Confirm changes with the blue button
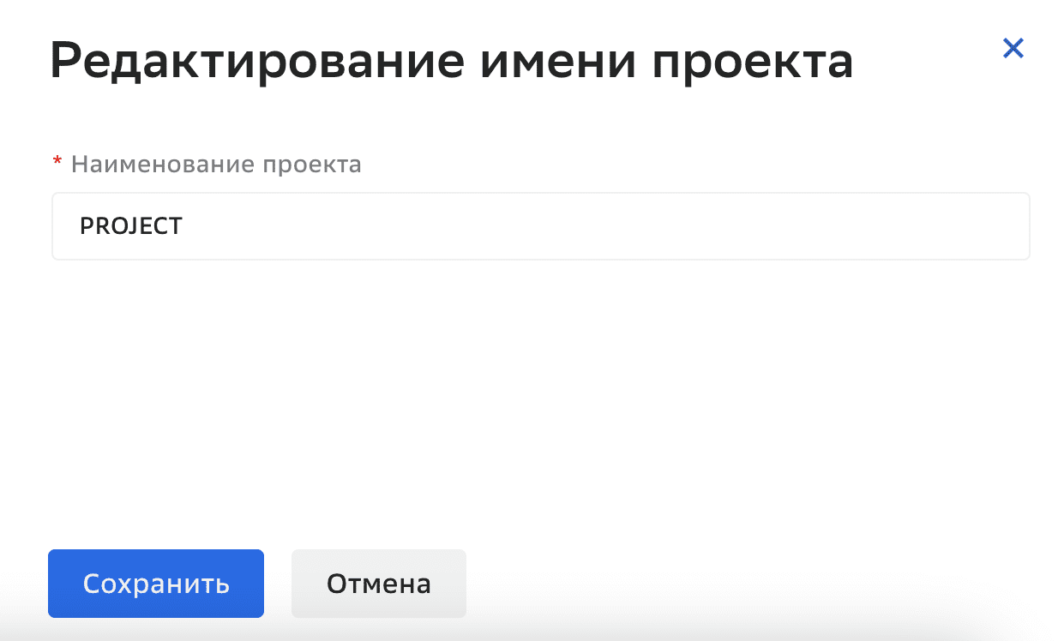This screenshot has height=641, width=1064. [x=155, y=584]
